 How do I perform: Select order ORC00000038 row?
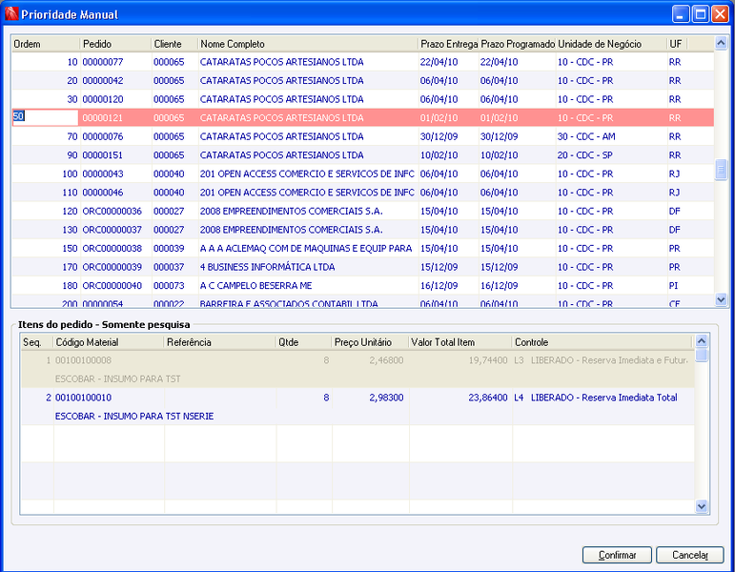(363, 249)
